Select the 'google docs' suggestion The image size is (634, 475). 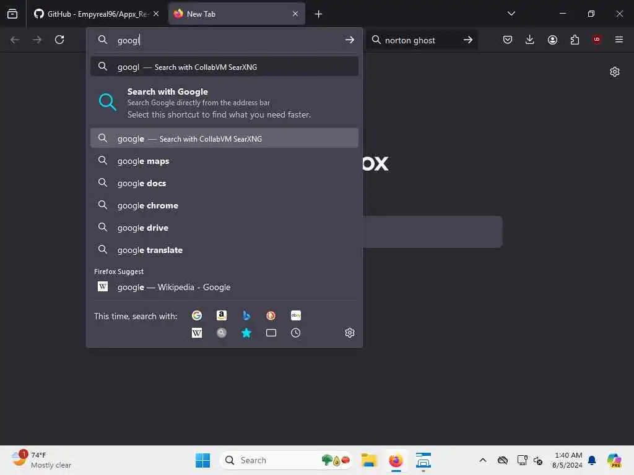(x=224, y=183)
